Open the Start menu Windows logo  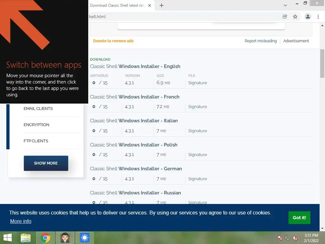click(8, 238)
